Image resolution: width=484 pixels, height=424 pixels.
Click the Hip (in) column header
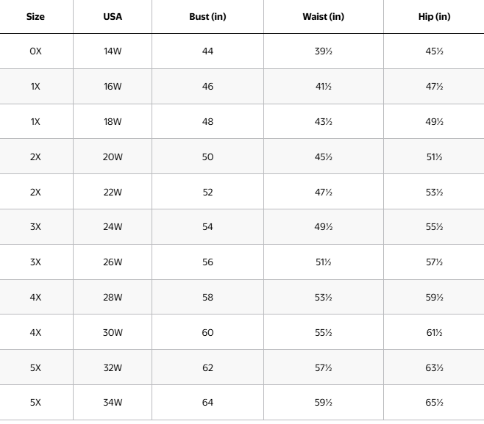(434, 17)
